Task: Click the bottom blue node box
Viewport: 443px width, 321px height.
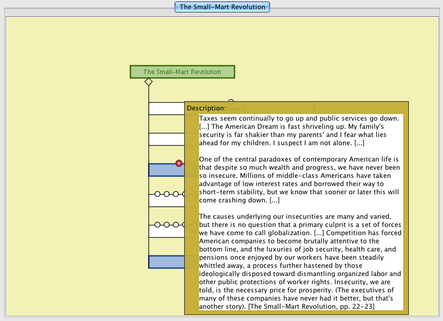Action: coord(166,262)
